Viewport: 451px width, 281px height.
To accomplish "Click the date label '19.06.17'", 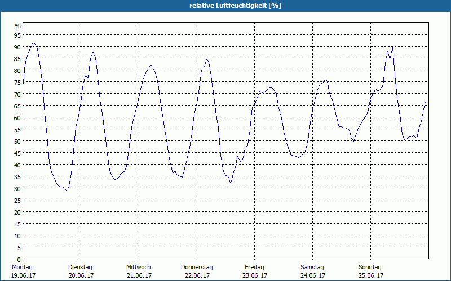I will [x=22, y=275].
